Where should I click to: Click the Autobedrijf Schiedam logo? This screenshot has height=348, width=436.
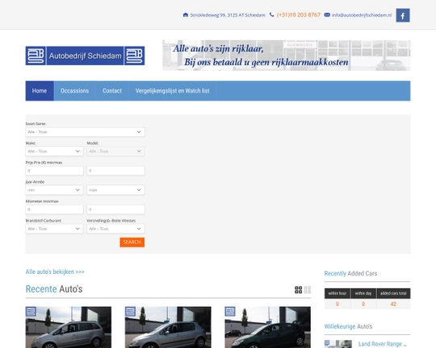tap(85, 56)
